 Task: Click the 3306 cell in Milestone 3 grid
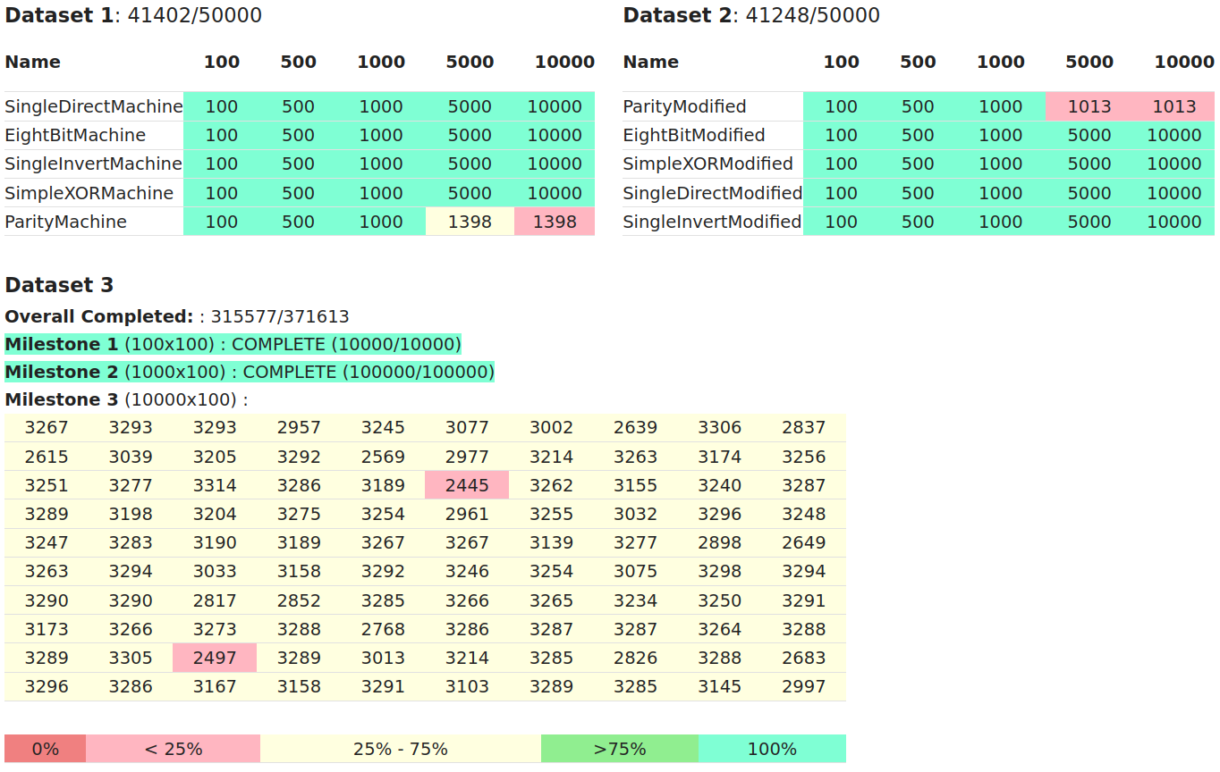pyautogui.click(x=720, y=428)
